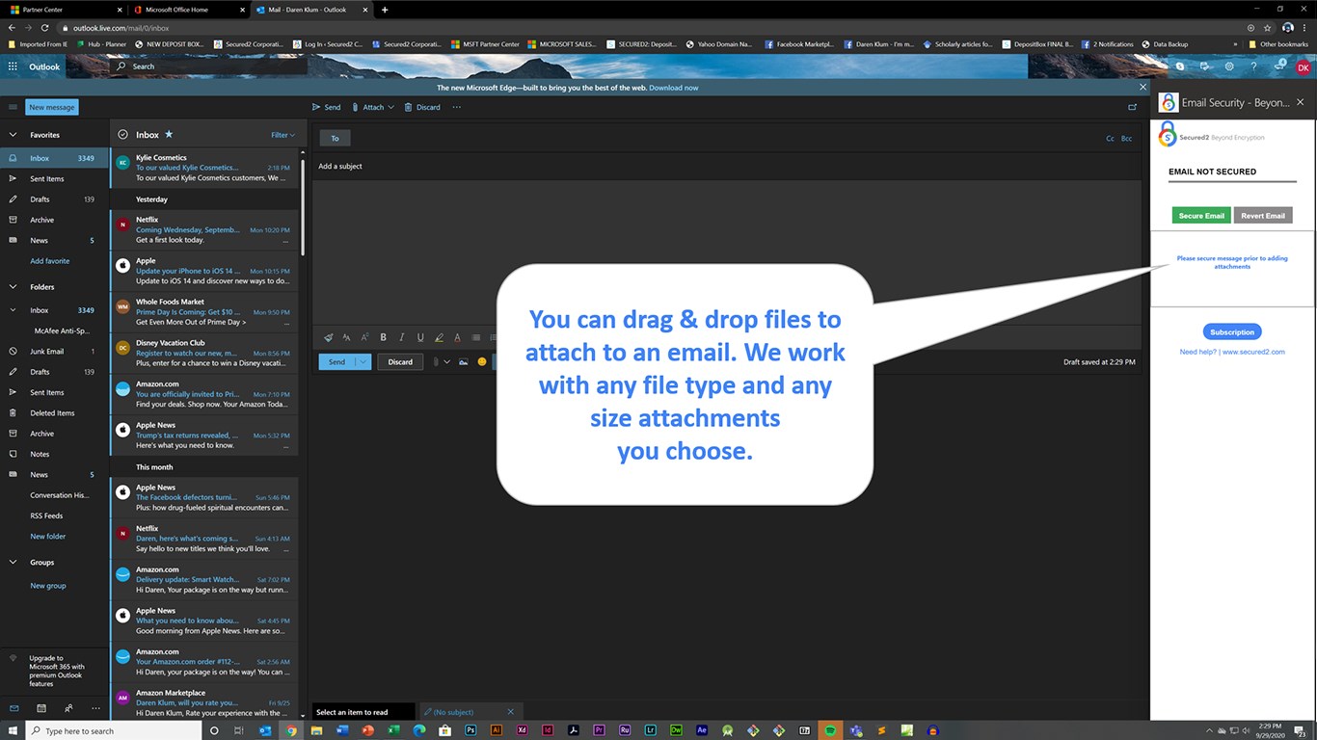The width and height of the screenshot is (1317, 740).
Task: Open Microsoft Edge from the taskbar
Action: (x=419, y=730)
